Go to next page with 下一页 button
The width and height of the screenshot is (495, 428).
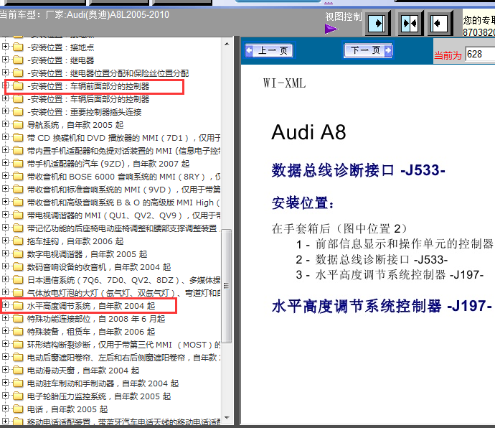tap(368, 50)
